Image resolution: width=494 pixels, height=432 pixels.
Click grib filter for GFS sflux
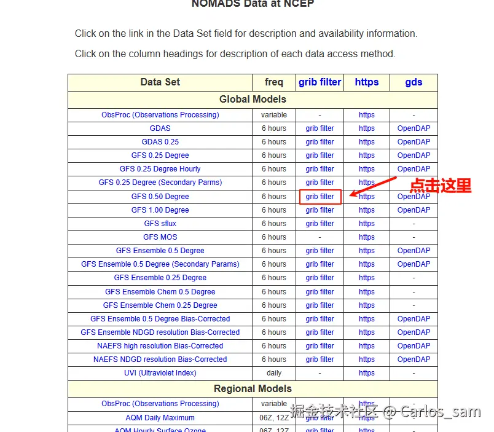coord(320,224)
